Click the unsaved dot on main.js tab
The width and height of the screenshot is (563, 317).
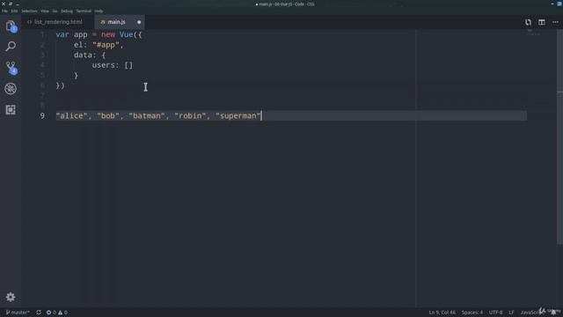(139, 22)
